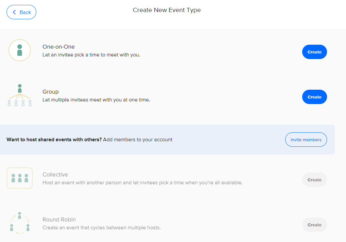The image size is (346, 242).
Task: Click the Group hierarchy people icon
Action: [20, 95]
